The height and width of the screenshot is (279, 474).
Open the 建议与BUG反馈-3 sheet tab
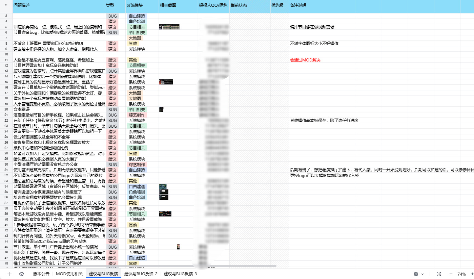tap(180, 274)
